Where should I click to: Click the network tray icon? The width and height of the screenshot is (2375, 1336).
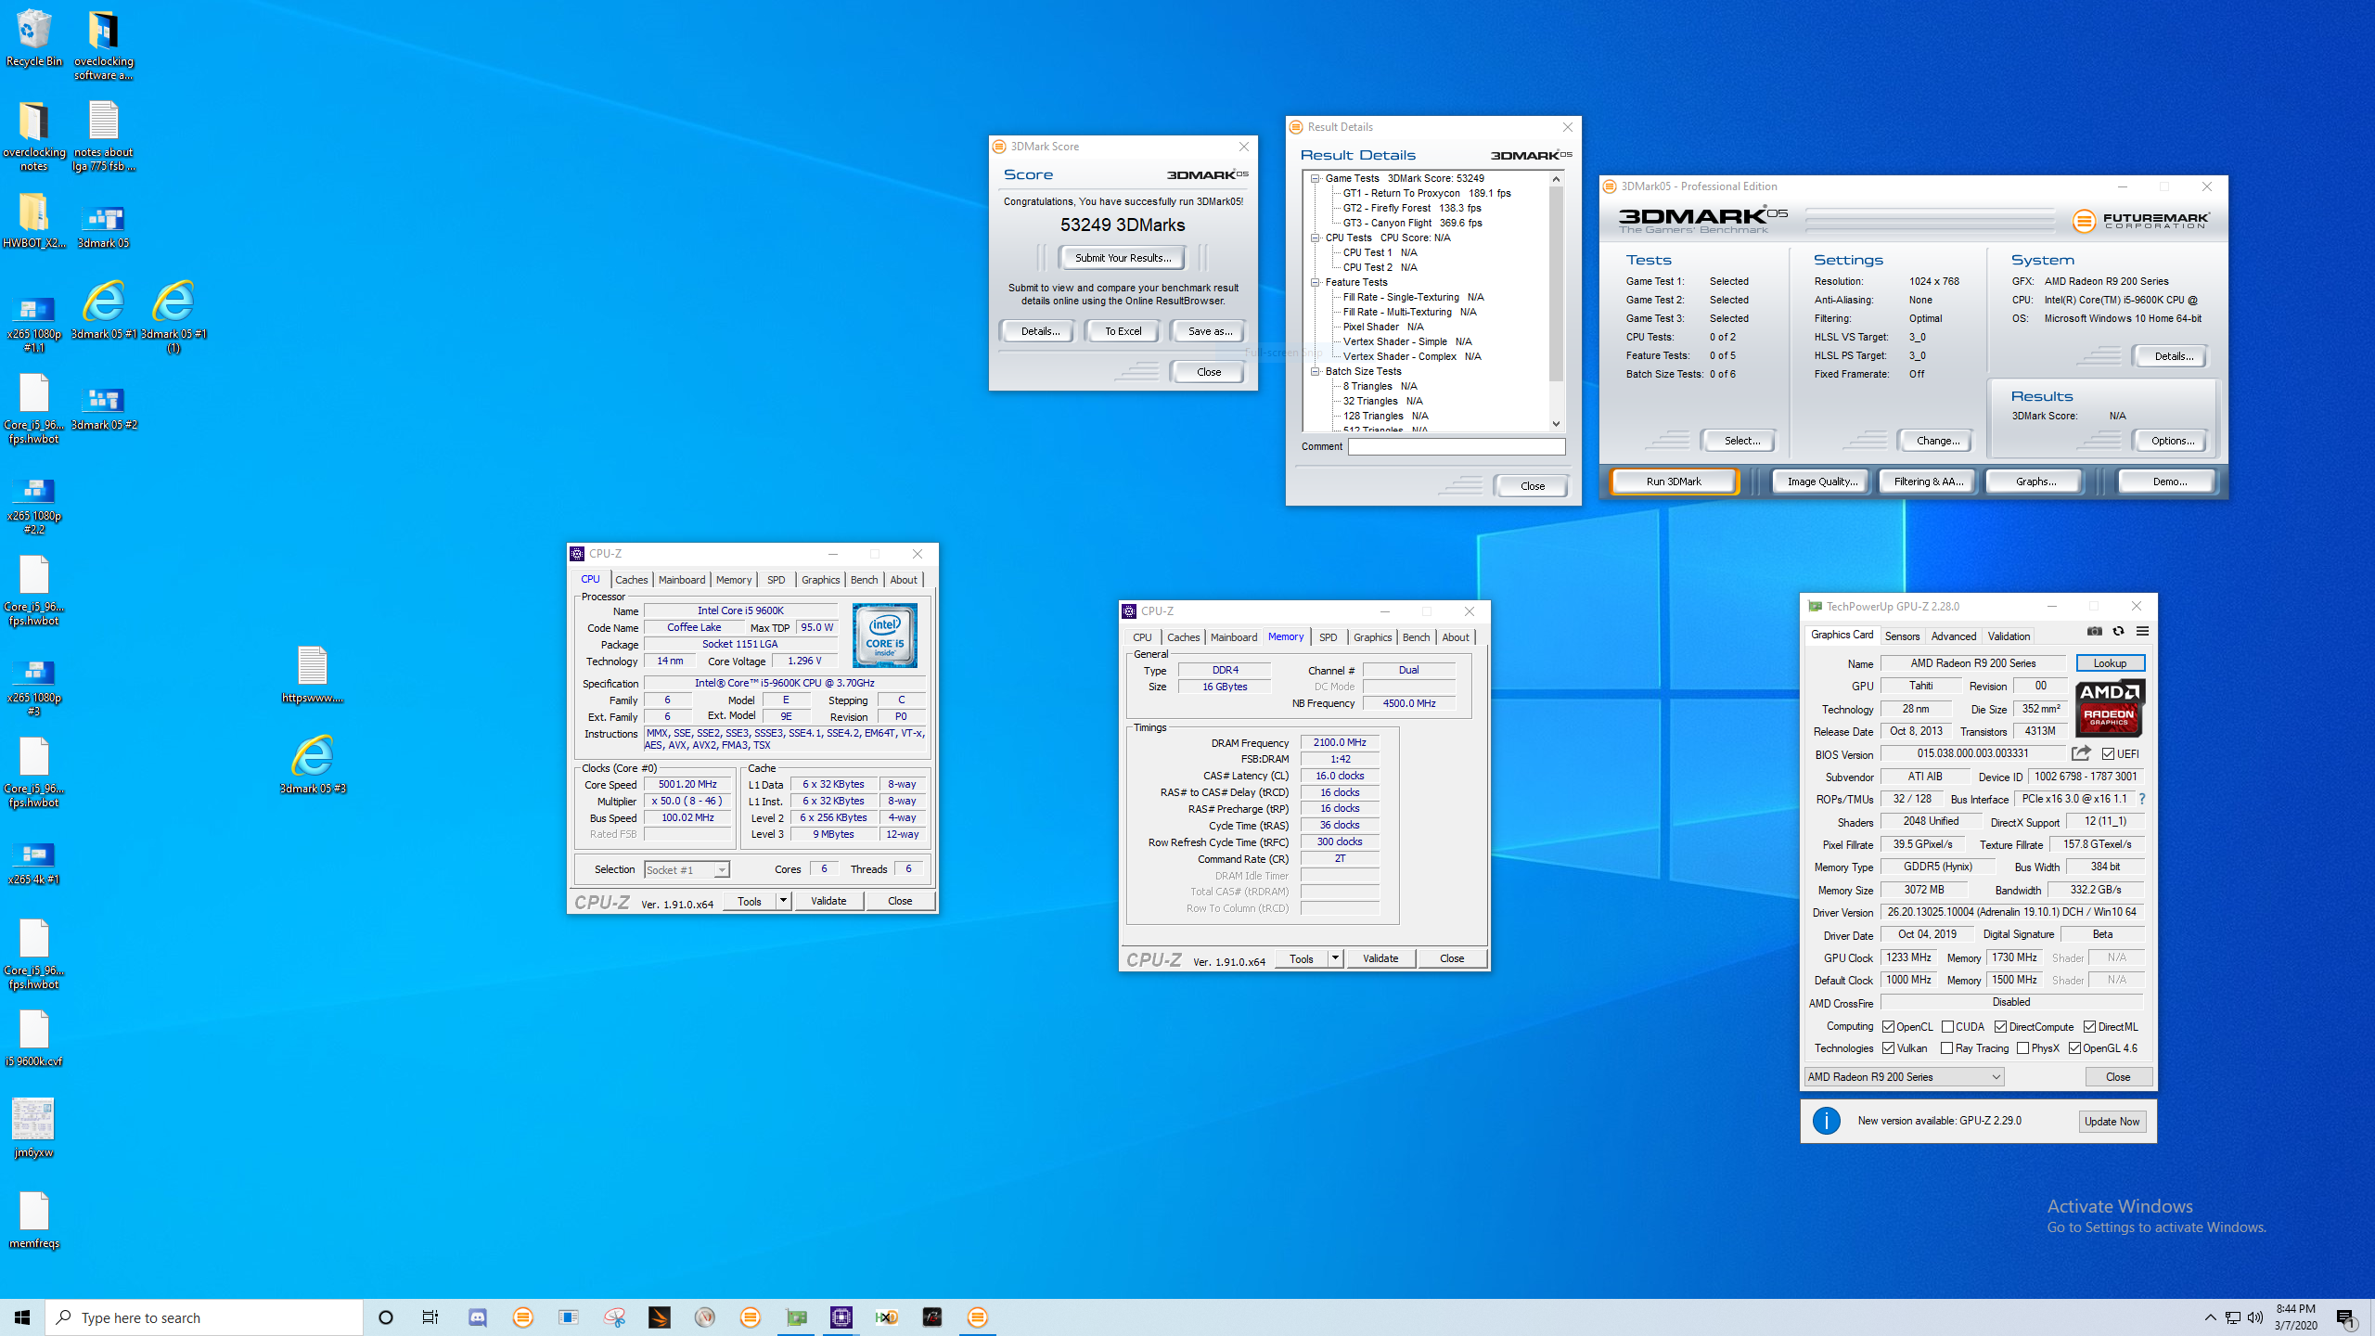(2233, 1317)
